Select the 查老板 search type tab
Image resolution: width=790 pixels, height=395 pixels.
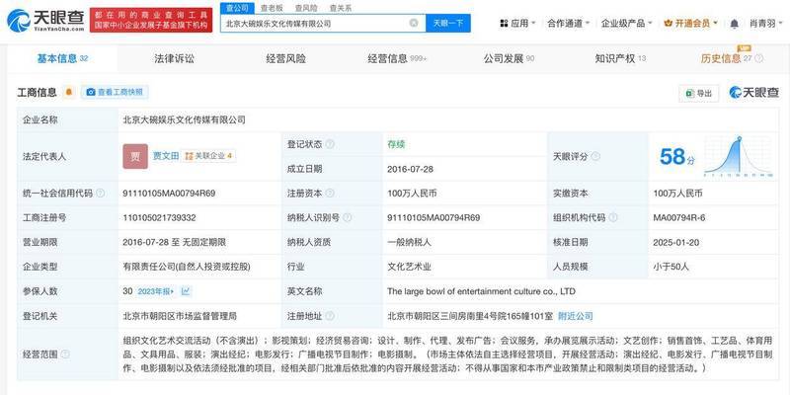(x=270, y=7)
